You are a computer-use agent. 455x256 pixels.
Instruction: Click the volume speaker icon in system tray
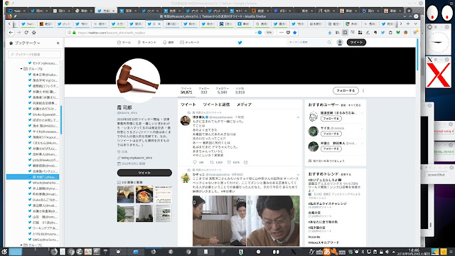(387, 252)
